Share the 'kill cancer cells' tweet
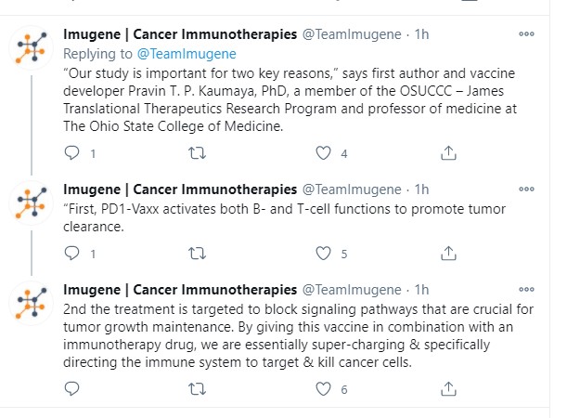 coord(448,388)
